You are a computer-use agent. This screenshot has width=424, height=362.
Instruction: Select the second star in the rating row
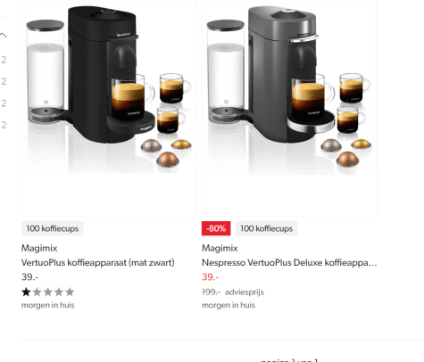click(x=37, y=292)
